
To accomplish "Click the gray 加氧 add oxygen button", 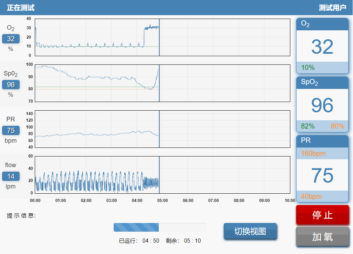I will click(322, 237).
